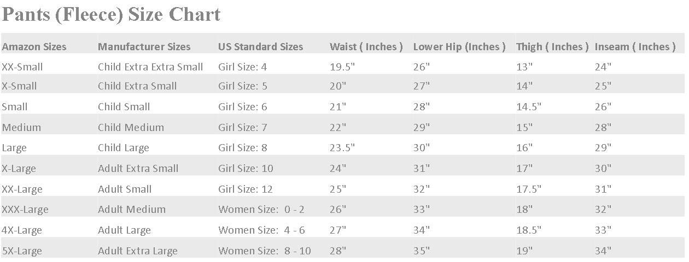Click the "Manufacturer Sizes" column header
Screen dimensions: 689x262
(x=144, y=47)
